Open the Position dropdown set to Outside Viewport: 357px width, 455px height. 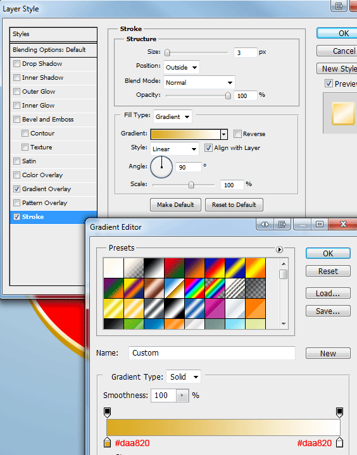click(182, 67)
